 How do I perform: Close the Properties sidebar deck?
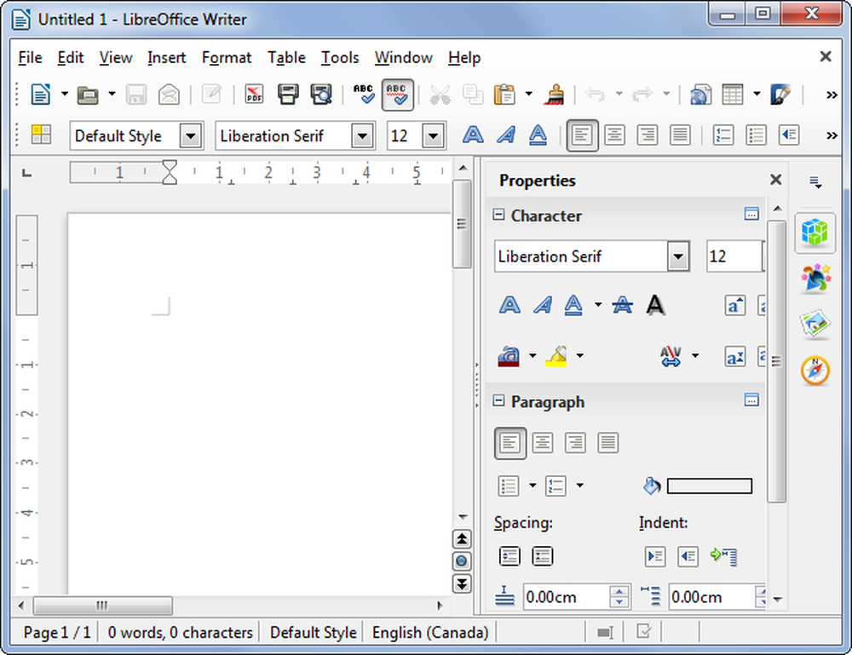point(776,180)
